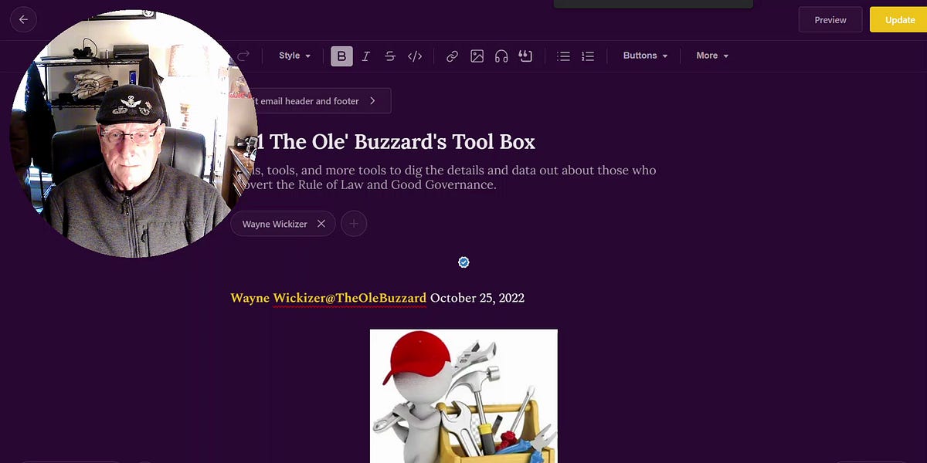The height and width of the screenshot is (463, 927).
Task: Insert a pull quote
Action: pyautogui.click(x=525, y=56)
